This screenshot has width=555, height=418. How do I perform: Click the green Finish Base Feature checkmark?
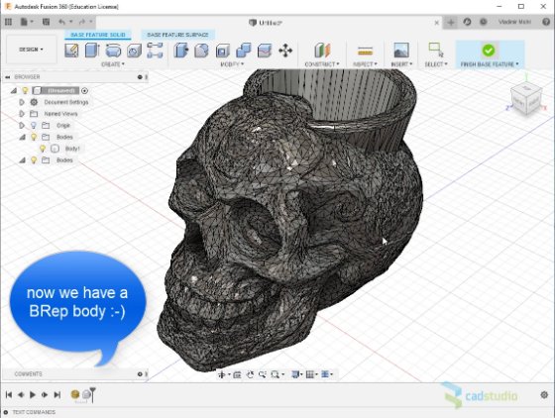(x=489, y=51)
